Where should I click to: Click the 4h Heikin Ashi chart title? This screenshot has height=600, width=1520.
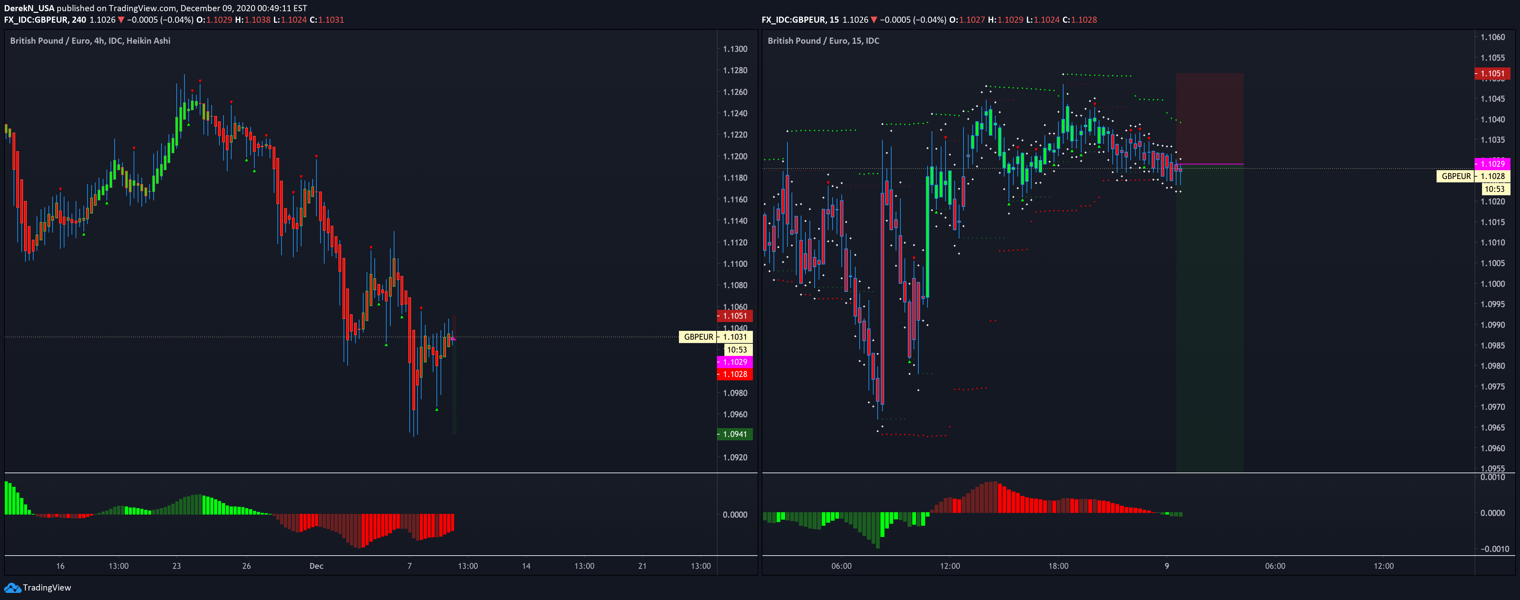pyautogui.click(x=90, y=41)
